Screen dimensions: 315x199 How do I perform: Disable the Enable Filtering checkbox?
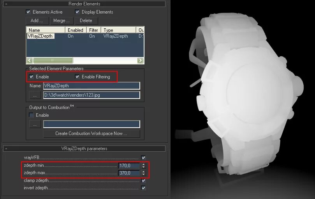click(77, 76)
